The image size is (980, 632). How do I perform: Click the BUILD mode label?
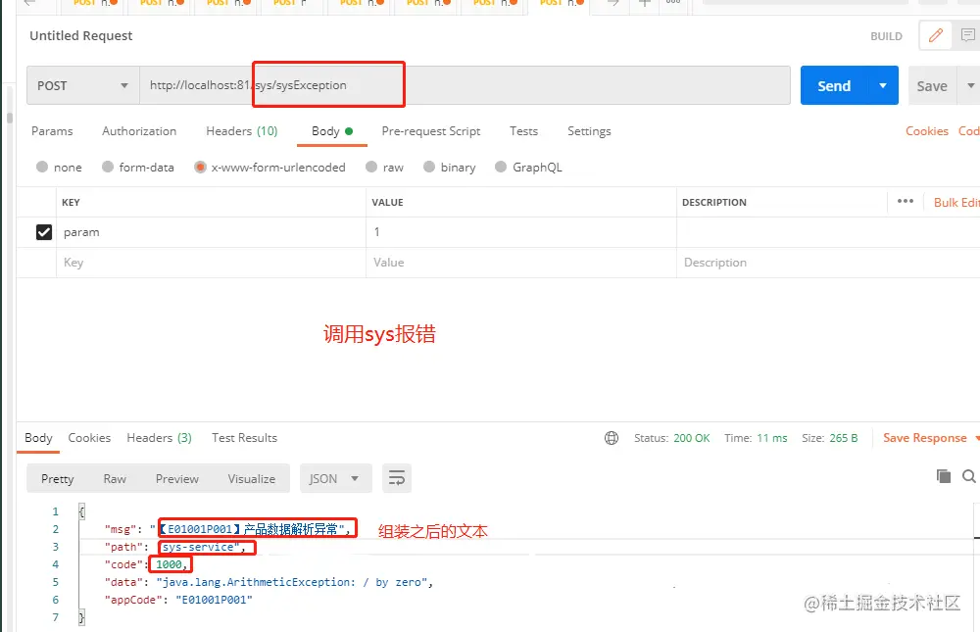coord(886,36)
